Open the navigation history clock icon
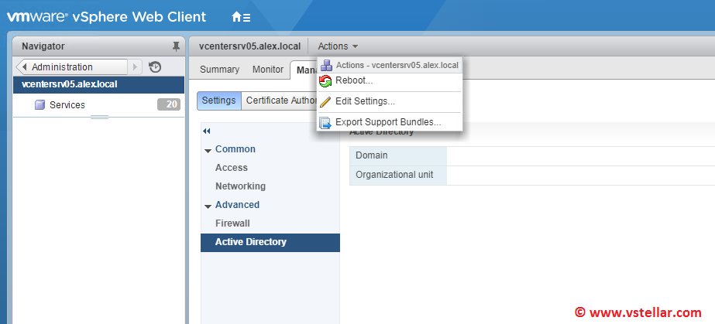 click(155, 67)
